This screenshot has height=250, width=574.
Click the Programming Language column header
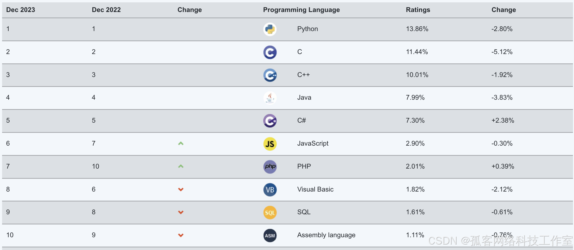(301, 10)
